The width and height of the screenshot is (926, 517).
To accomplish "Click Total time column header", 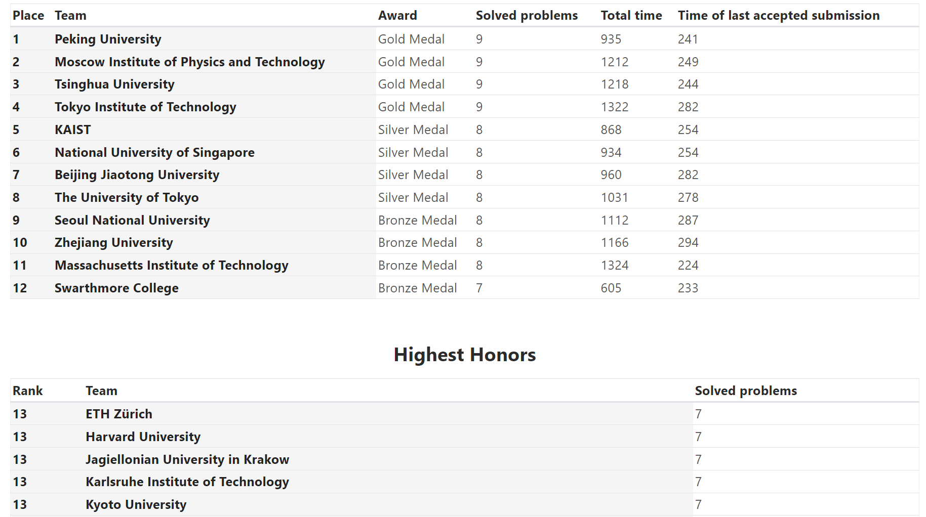I will pos(631,16).
